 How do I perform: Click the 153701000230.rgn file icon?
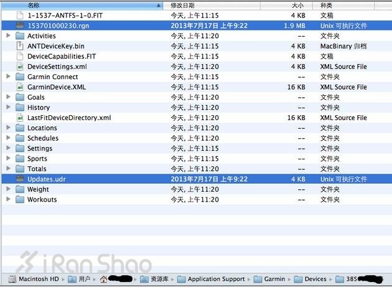pos(21,26)
